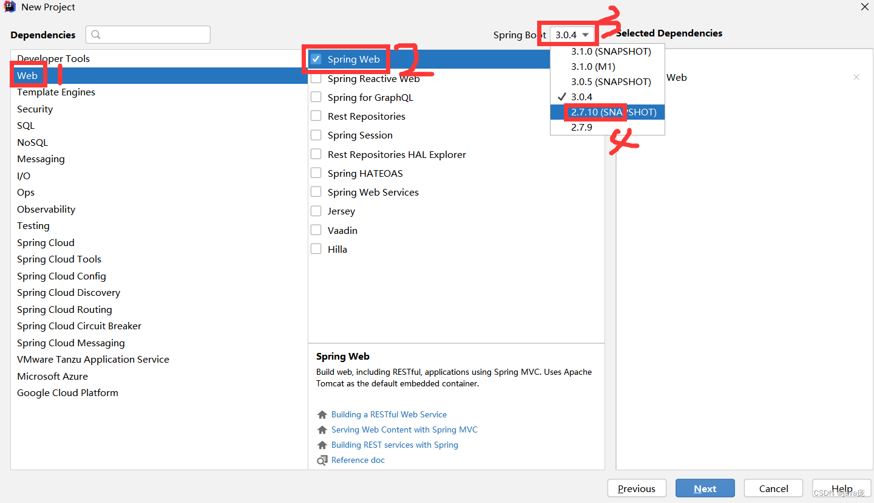Select the Template Engines category
The width and height of the screenshot is (874, 503).
(159, 92)
